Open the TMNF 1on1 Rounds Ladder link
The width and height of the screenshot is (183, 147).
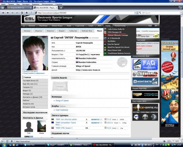point(66,119)
